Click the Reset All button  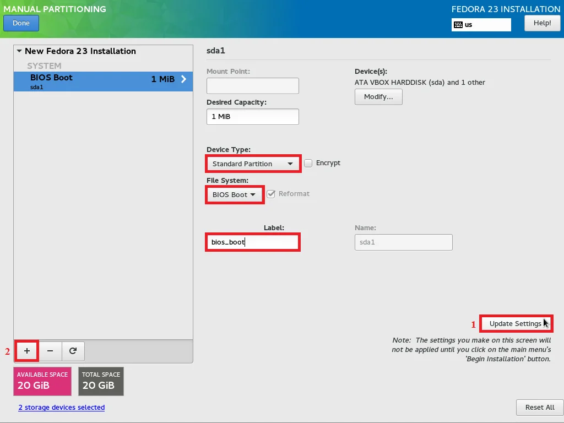[540, 407]
